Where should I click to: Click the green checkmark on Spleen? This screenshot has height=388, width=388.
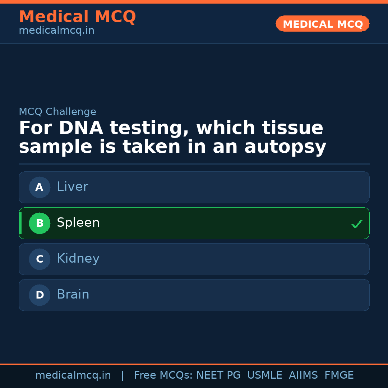point(356,224)
